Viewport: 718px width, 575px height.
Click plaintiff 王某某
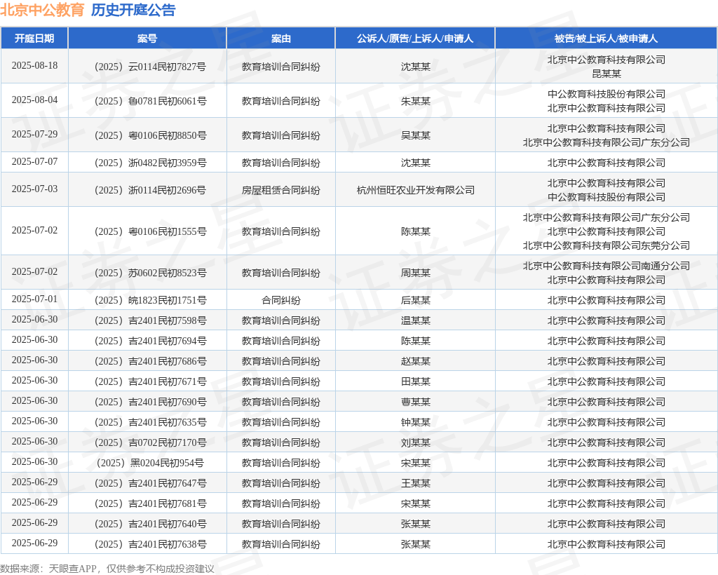pos(415,483)
